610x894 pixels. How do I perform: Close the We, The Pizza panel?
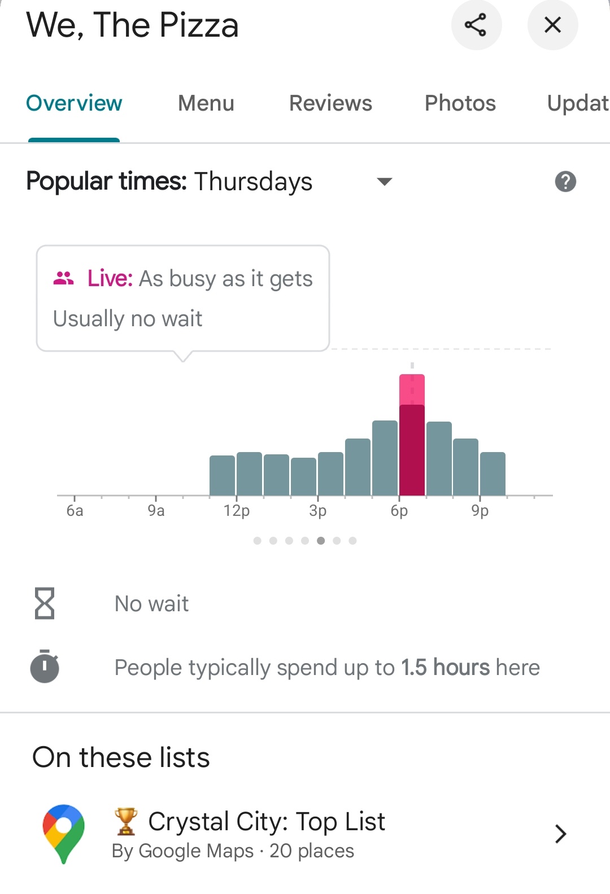pyautogui.click(x=552, y=25)
